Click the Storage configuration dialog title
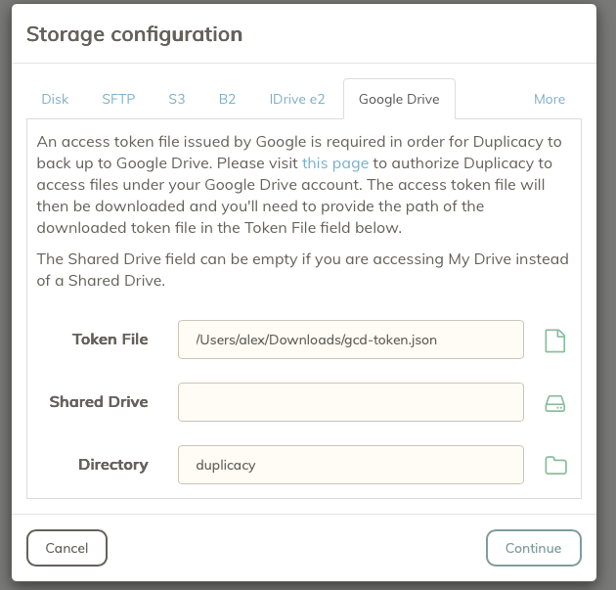Viewport: 616px width, 590px height. pyautogui.click(x=134, y=34)
